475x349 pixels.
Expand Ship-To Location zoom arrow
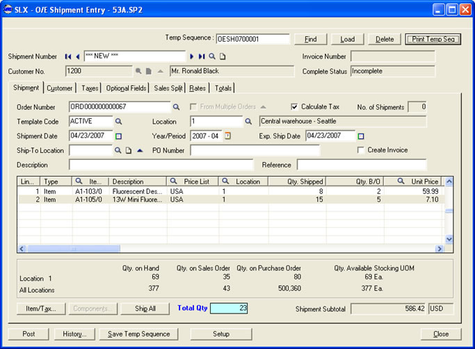tap(140, 150)
